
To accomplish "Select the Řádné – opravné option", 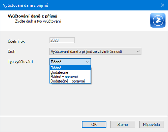I will (x=70, y=77).
